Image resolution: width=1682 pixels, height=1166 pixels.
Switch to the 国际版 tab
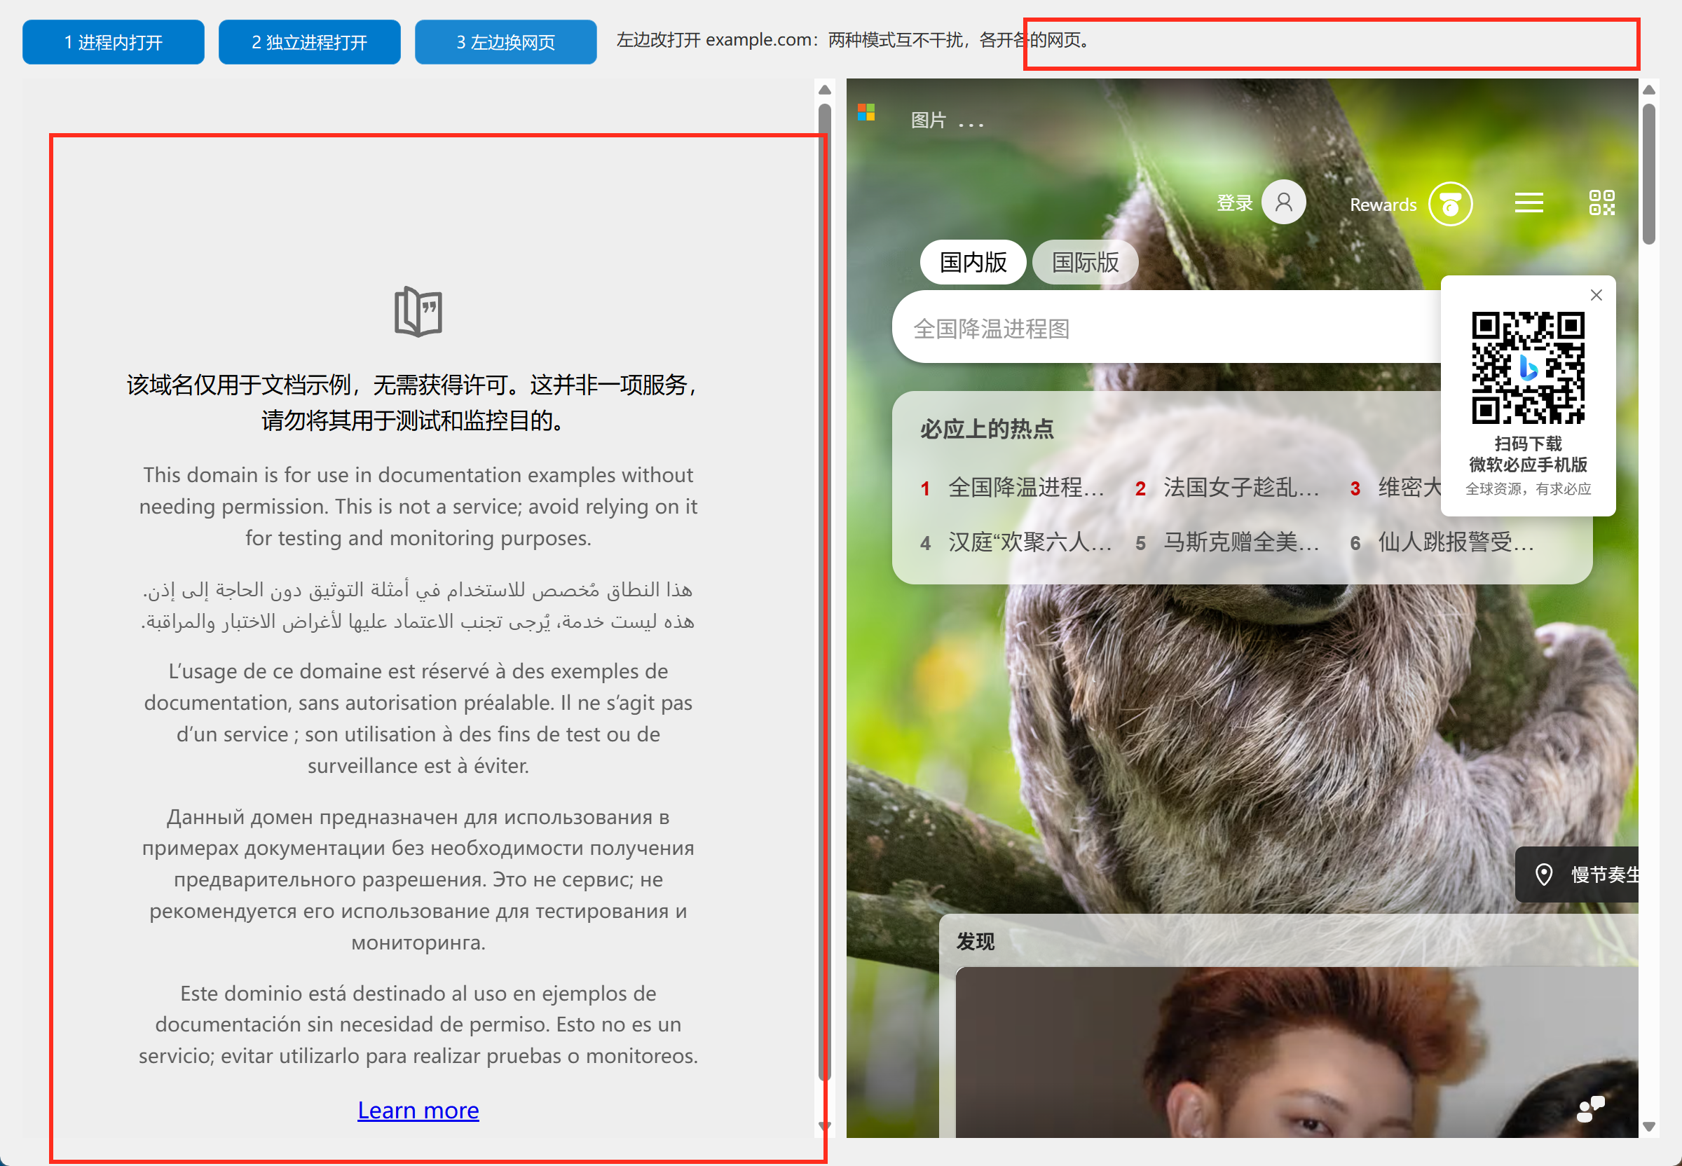pyautogui.click(x=1085, y=262)
